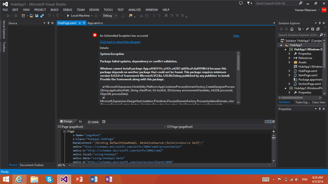Expand the Assets folder
This screenshot has height=184, width=328.
[x=290, y=62]
